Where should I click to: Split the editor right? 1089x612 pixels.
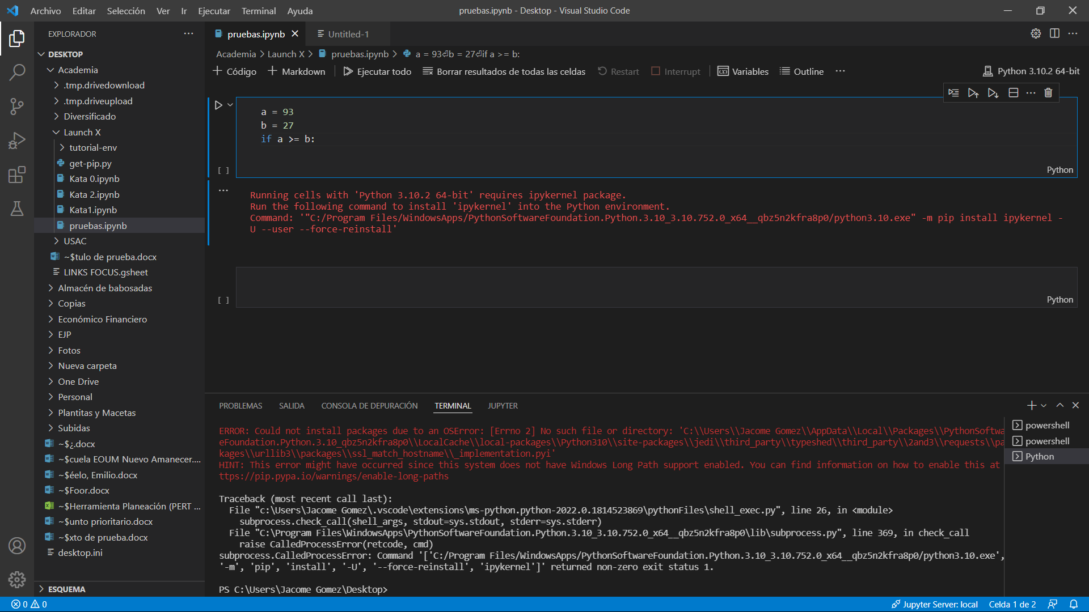point(1054,33)
